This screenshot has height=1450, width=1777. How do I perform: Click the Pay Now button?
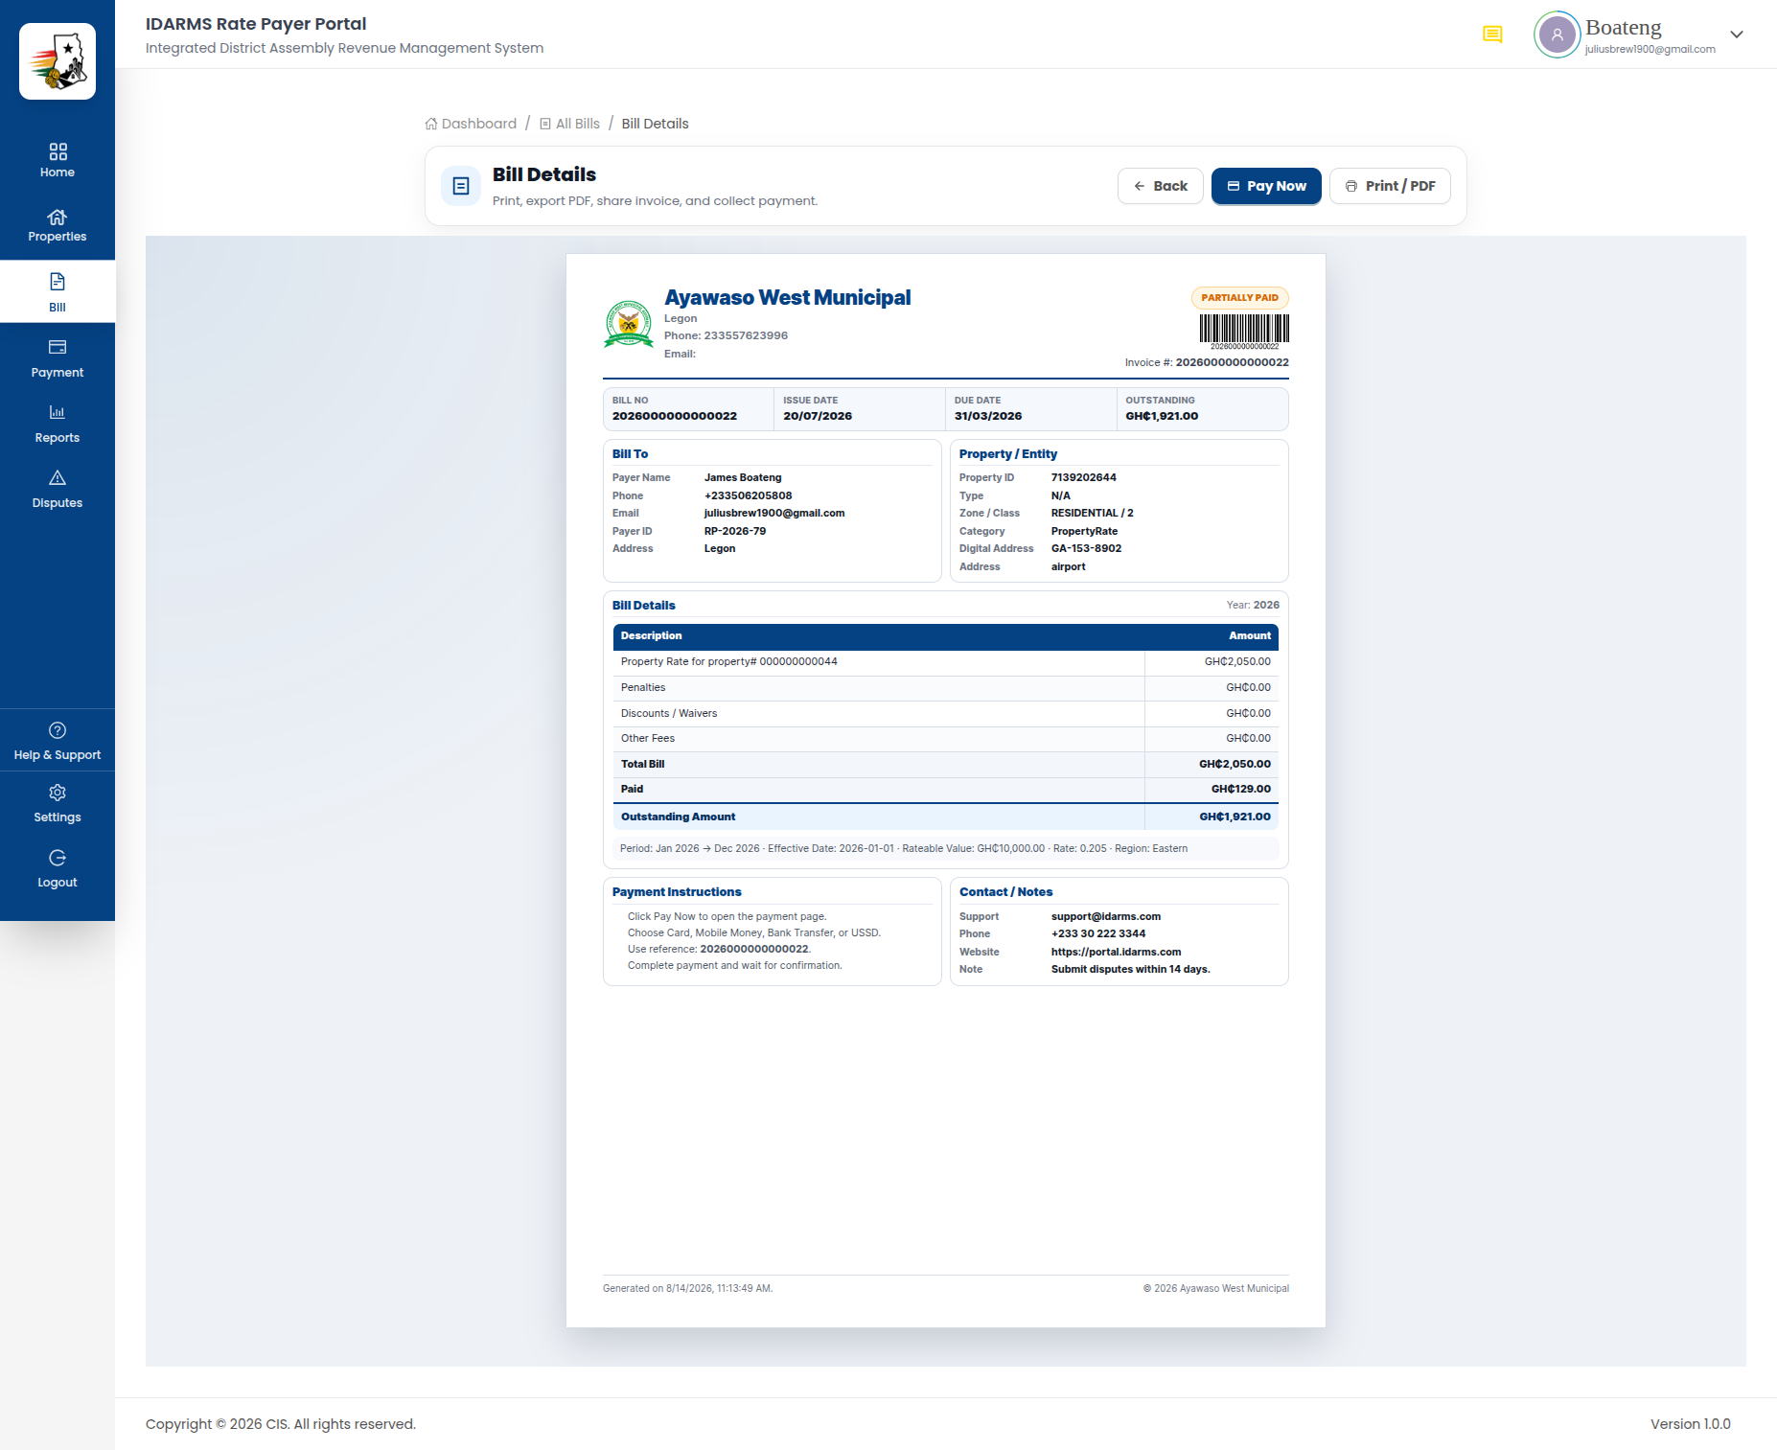(x=1266, y=186)
